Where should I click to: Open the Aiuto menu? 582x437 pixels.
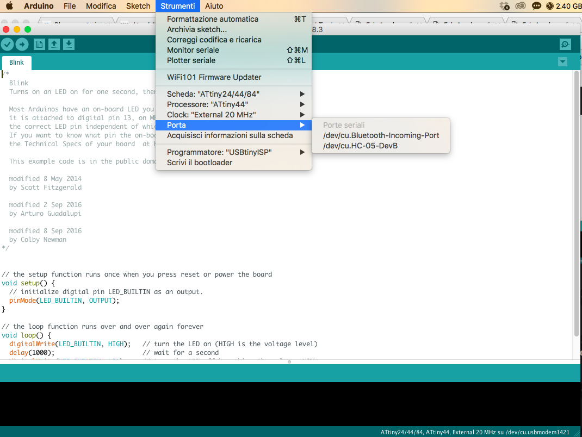pyautogui.click(x=214, y=6)
